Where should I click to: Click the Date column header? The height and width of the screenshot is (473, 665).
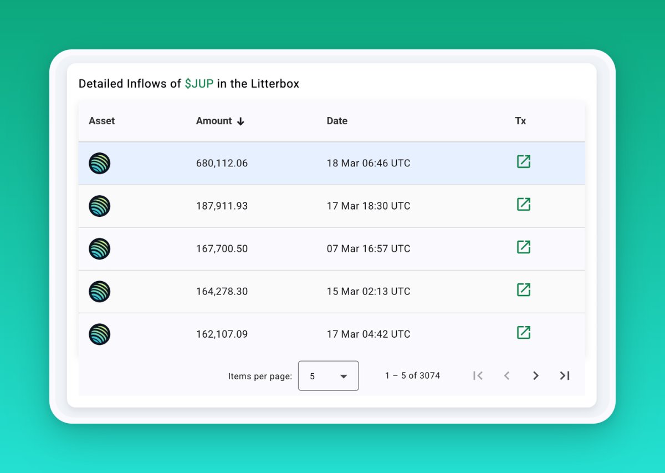337,121
